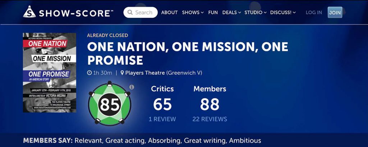Go to the FUN menu item

click(213, 13)
